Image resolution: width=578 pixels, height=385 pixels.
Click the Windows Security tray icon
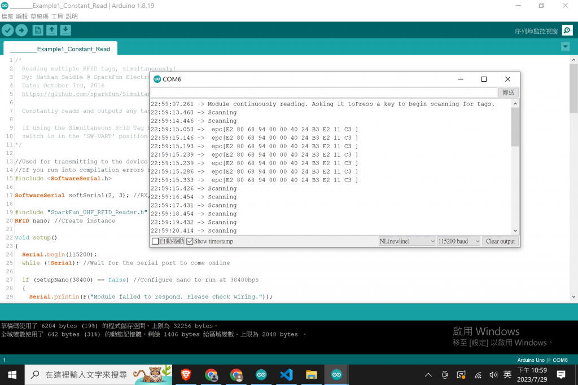(x=461, y=375)
